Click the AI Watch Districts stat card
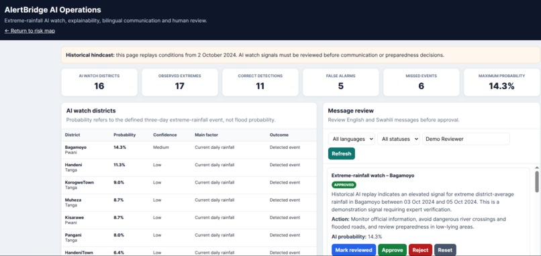Image resolution: width=541 pixels, height=256 pixels. pos(99,82)
